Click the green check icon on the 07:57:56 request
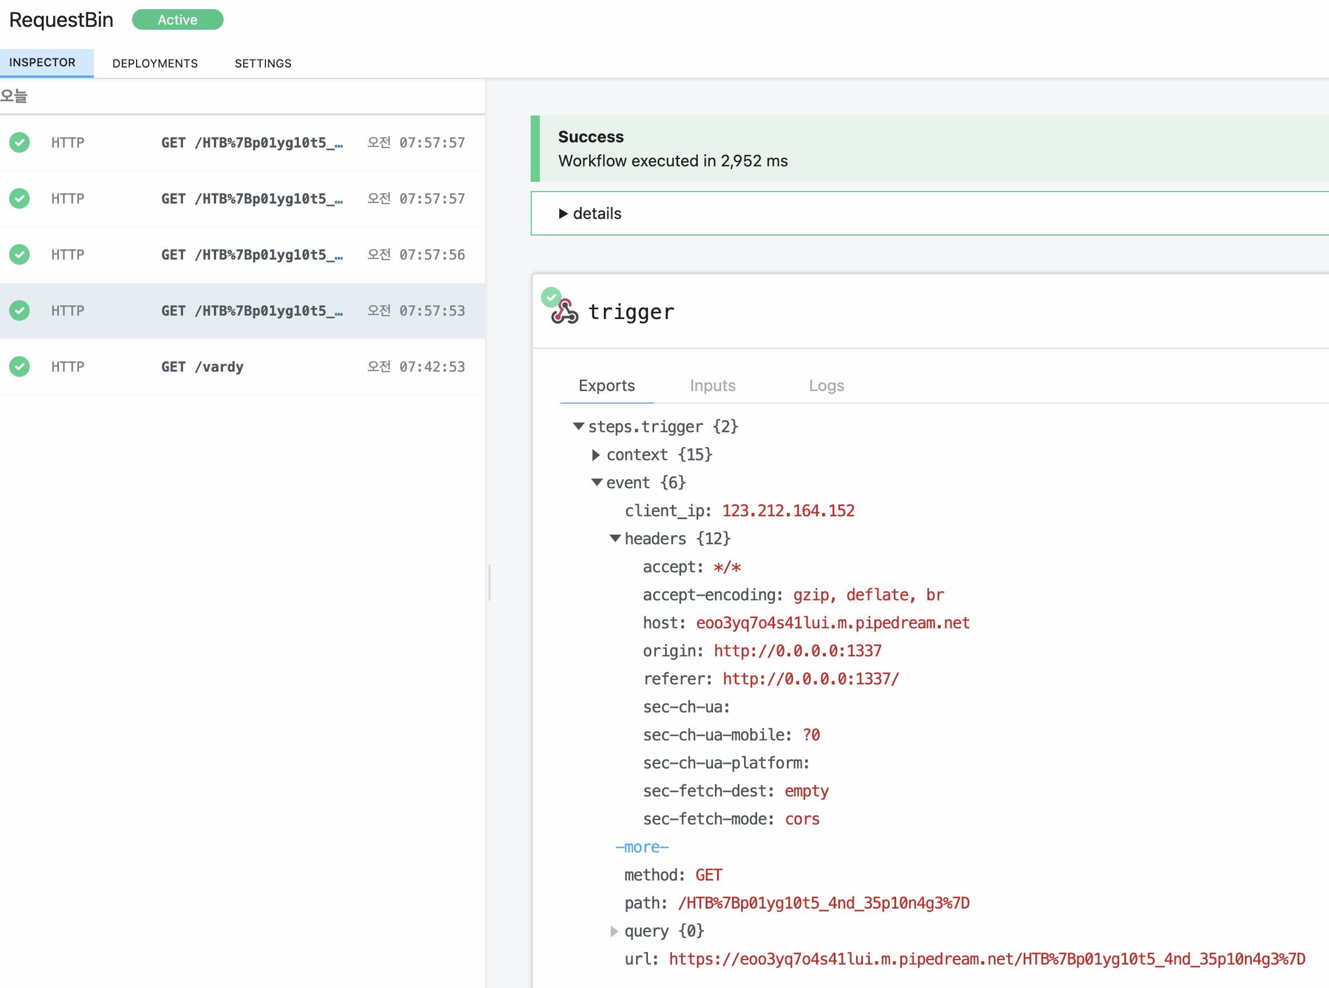 (x=20, y=254)
